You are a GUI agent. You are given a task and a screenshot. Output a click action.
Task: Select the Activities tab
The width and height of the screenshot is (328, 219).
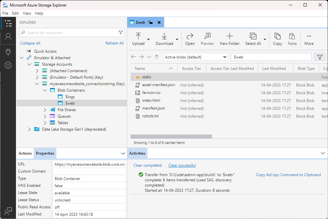(x=137, y=153)
